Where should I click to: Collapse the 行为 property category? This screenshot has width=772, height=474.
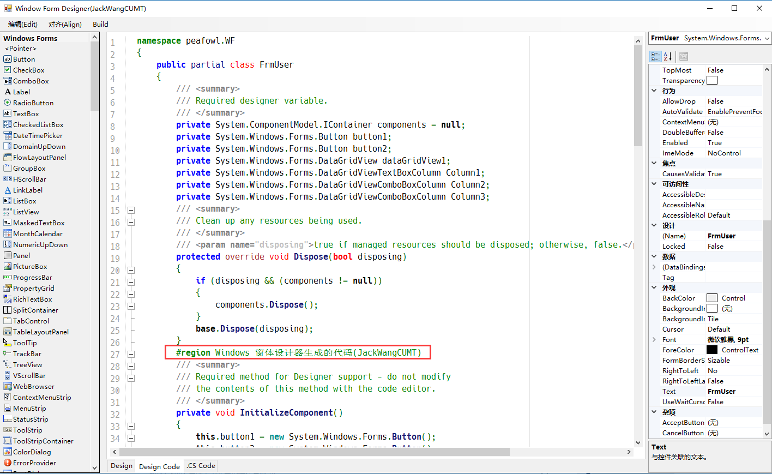pos(654,91)
